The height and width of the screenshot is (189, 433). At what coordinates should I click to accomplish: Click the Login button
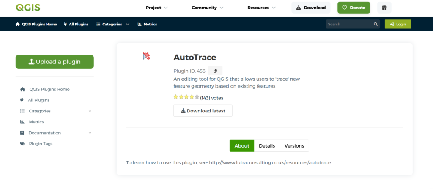point(398,24)
